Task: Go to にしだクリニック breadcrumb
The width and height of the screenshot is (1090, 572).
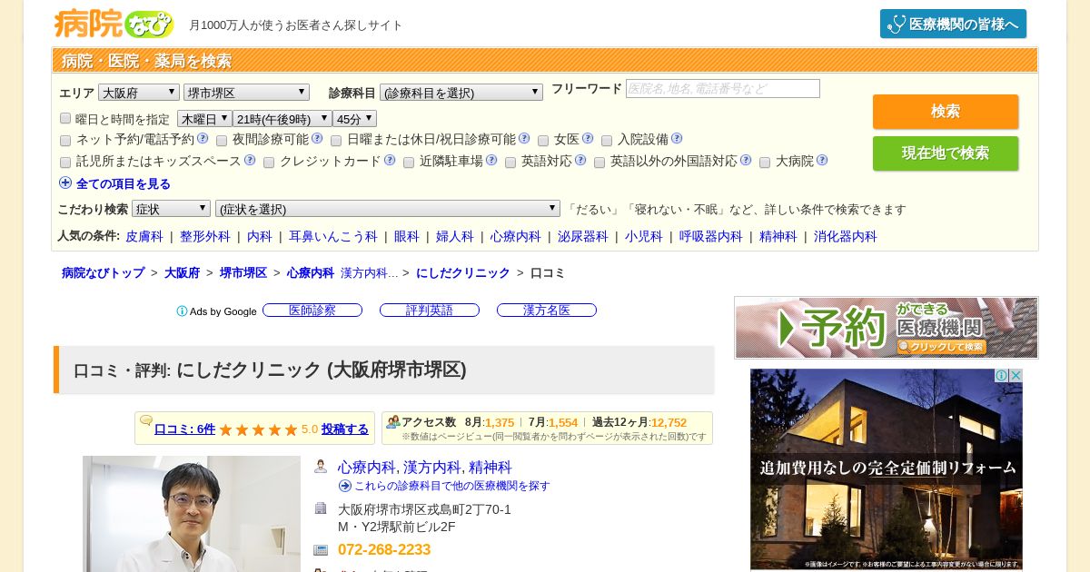Action: tap(463, 272)
